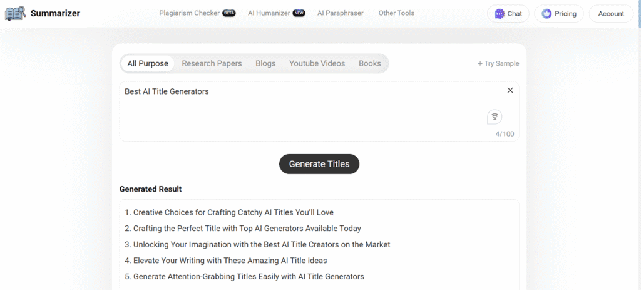Screen dimensions: 641x290
Task: Click the BETA badge beside Plagiarism Checker
Action: point(229,13)
